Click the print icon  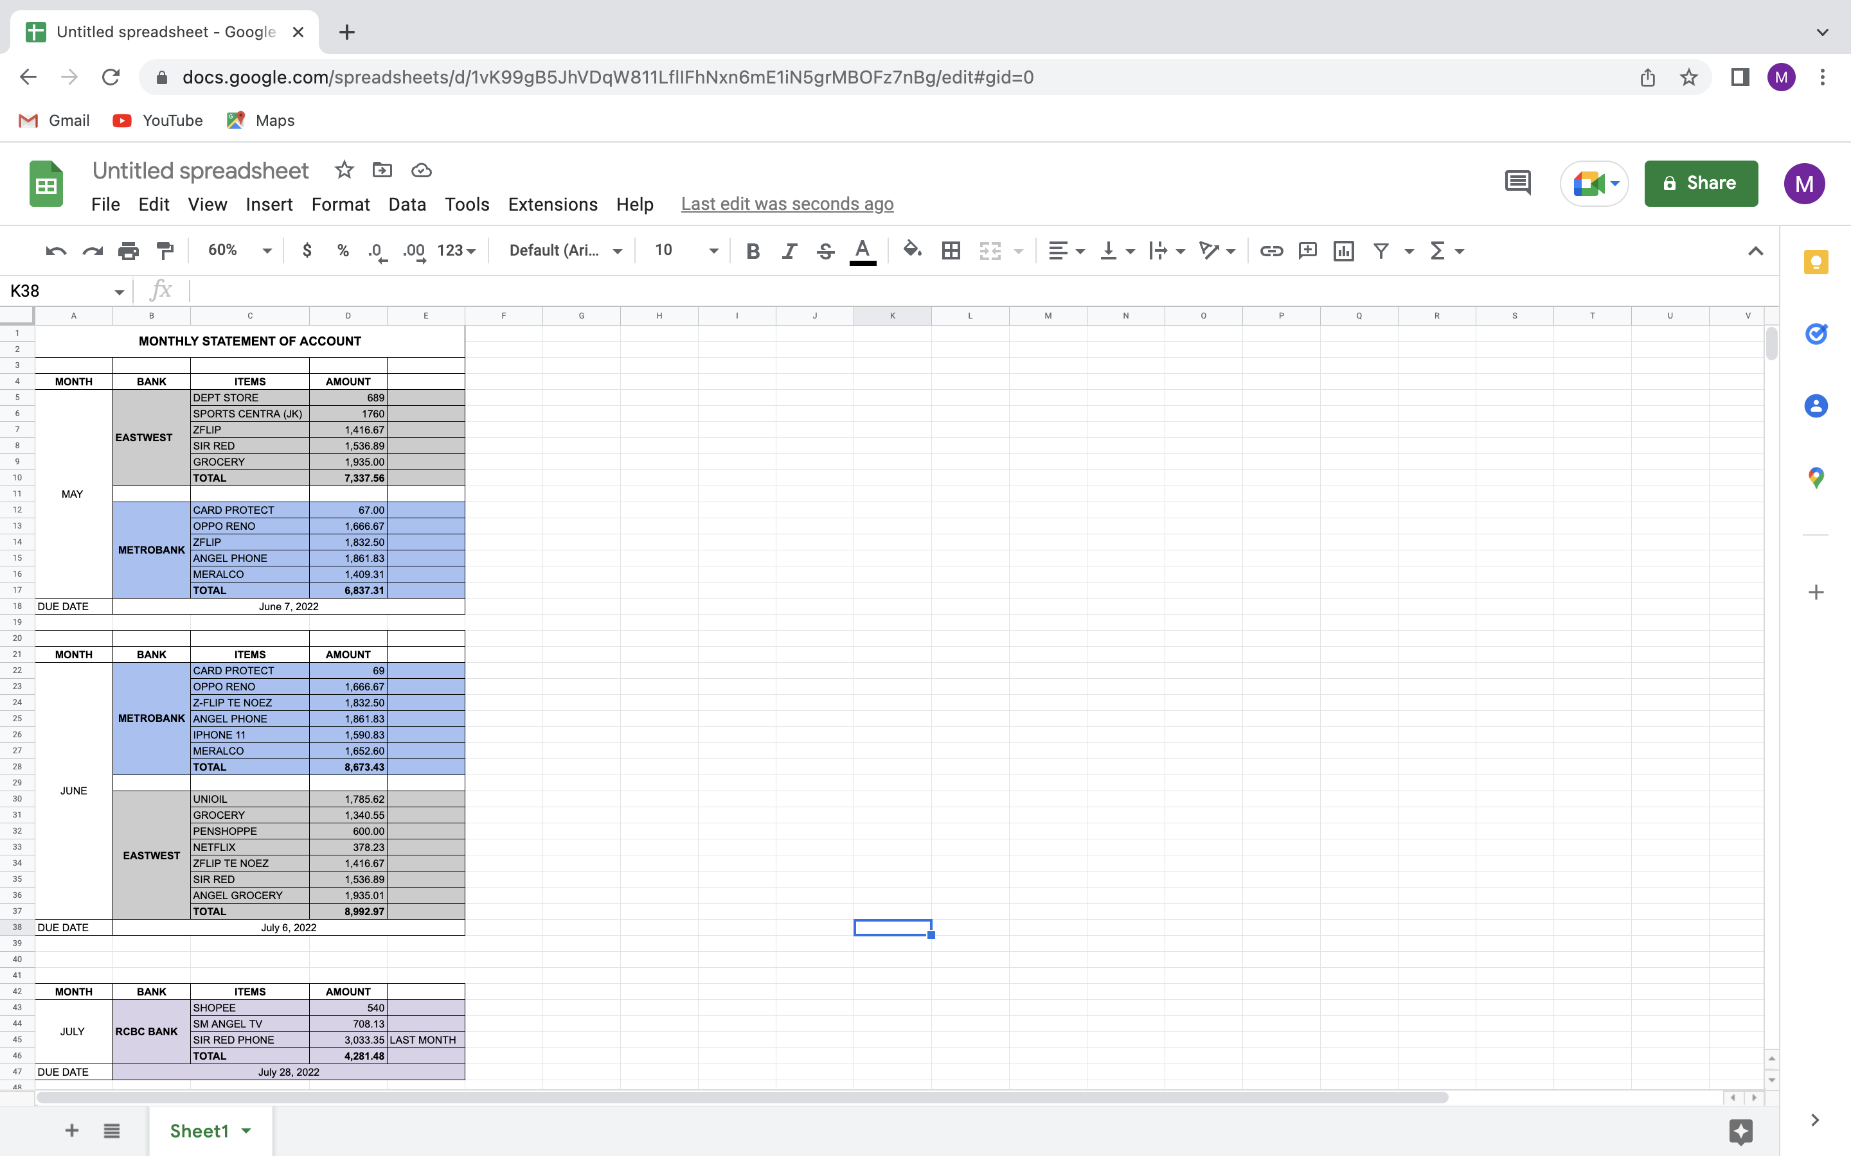tap(129, 250)
